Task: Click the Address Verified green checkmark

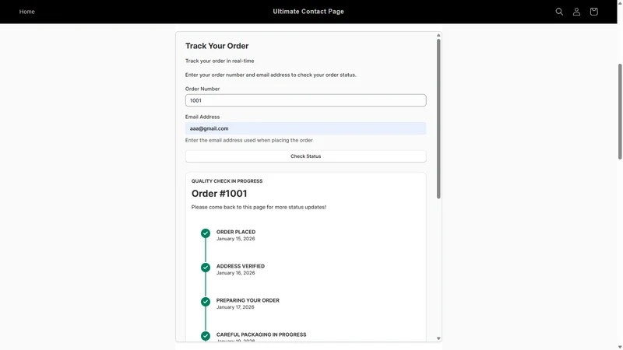Action: click(206, 268)
